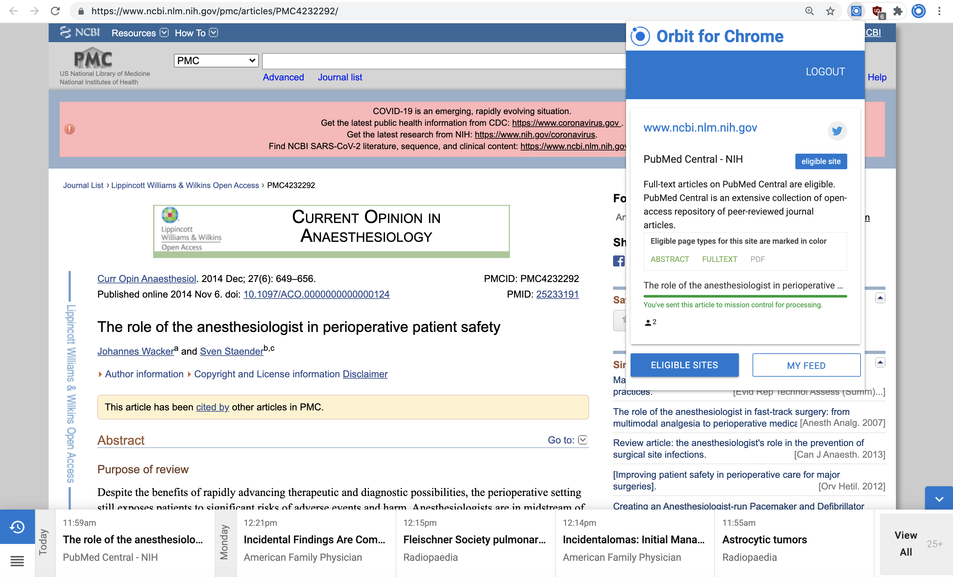Screen dimensions: 953x577
Task: Open the Extensions puzzle piece menu
Action: [898, 11]
